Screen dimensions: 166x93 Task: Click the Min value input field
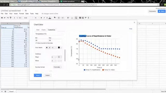42,41
